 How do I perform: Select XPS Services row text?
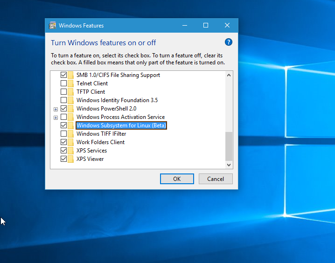click(x=91, y=151)
